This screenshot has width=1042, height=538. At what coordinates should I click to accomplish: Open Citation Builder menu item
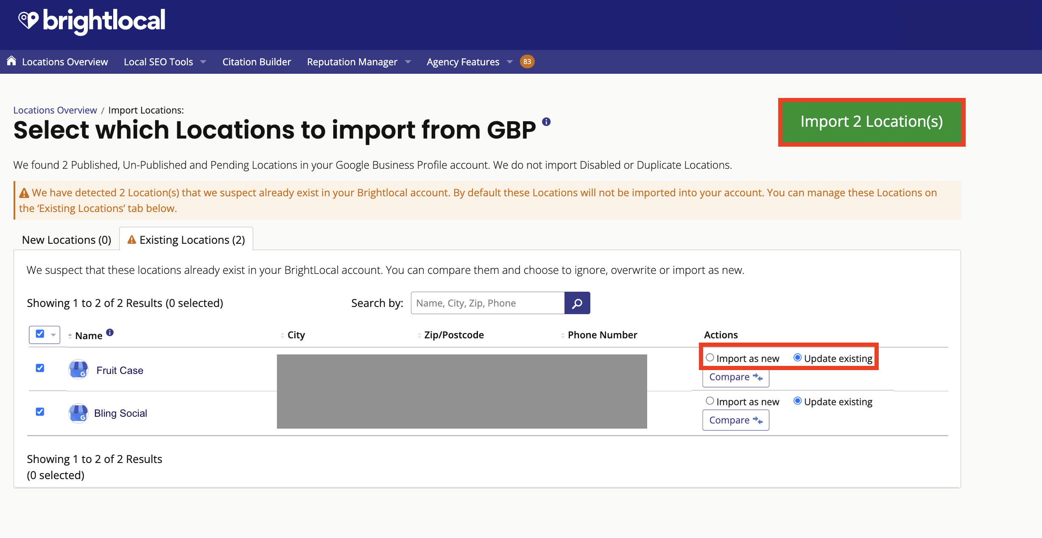coord(257,62)
